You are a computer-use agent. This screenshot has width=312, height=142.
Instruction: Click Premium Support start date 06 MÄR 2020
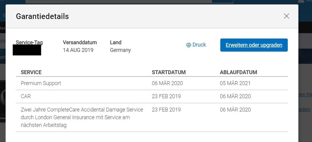pyautogui.click(x=167, y=83)
